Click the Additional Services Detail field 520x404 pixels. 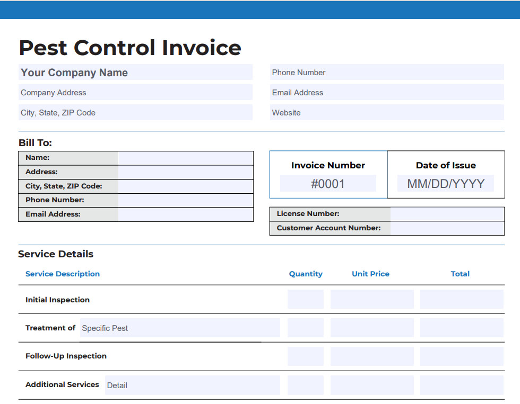[192, 385]
